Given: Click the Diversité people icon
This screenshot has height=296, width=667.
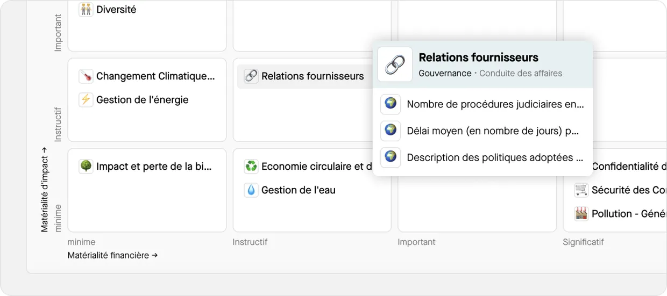Looking at the screenshot, I should coord(86,10).
